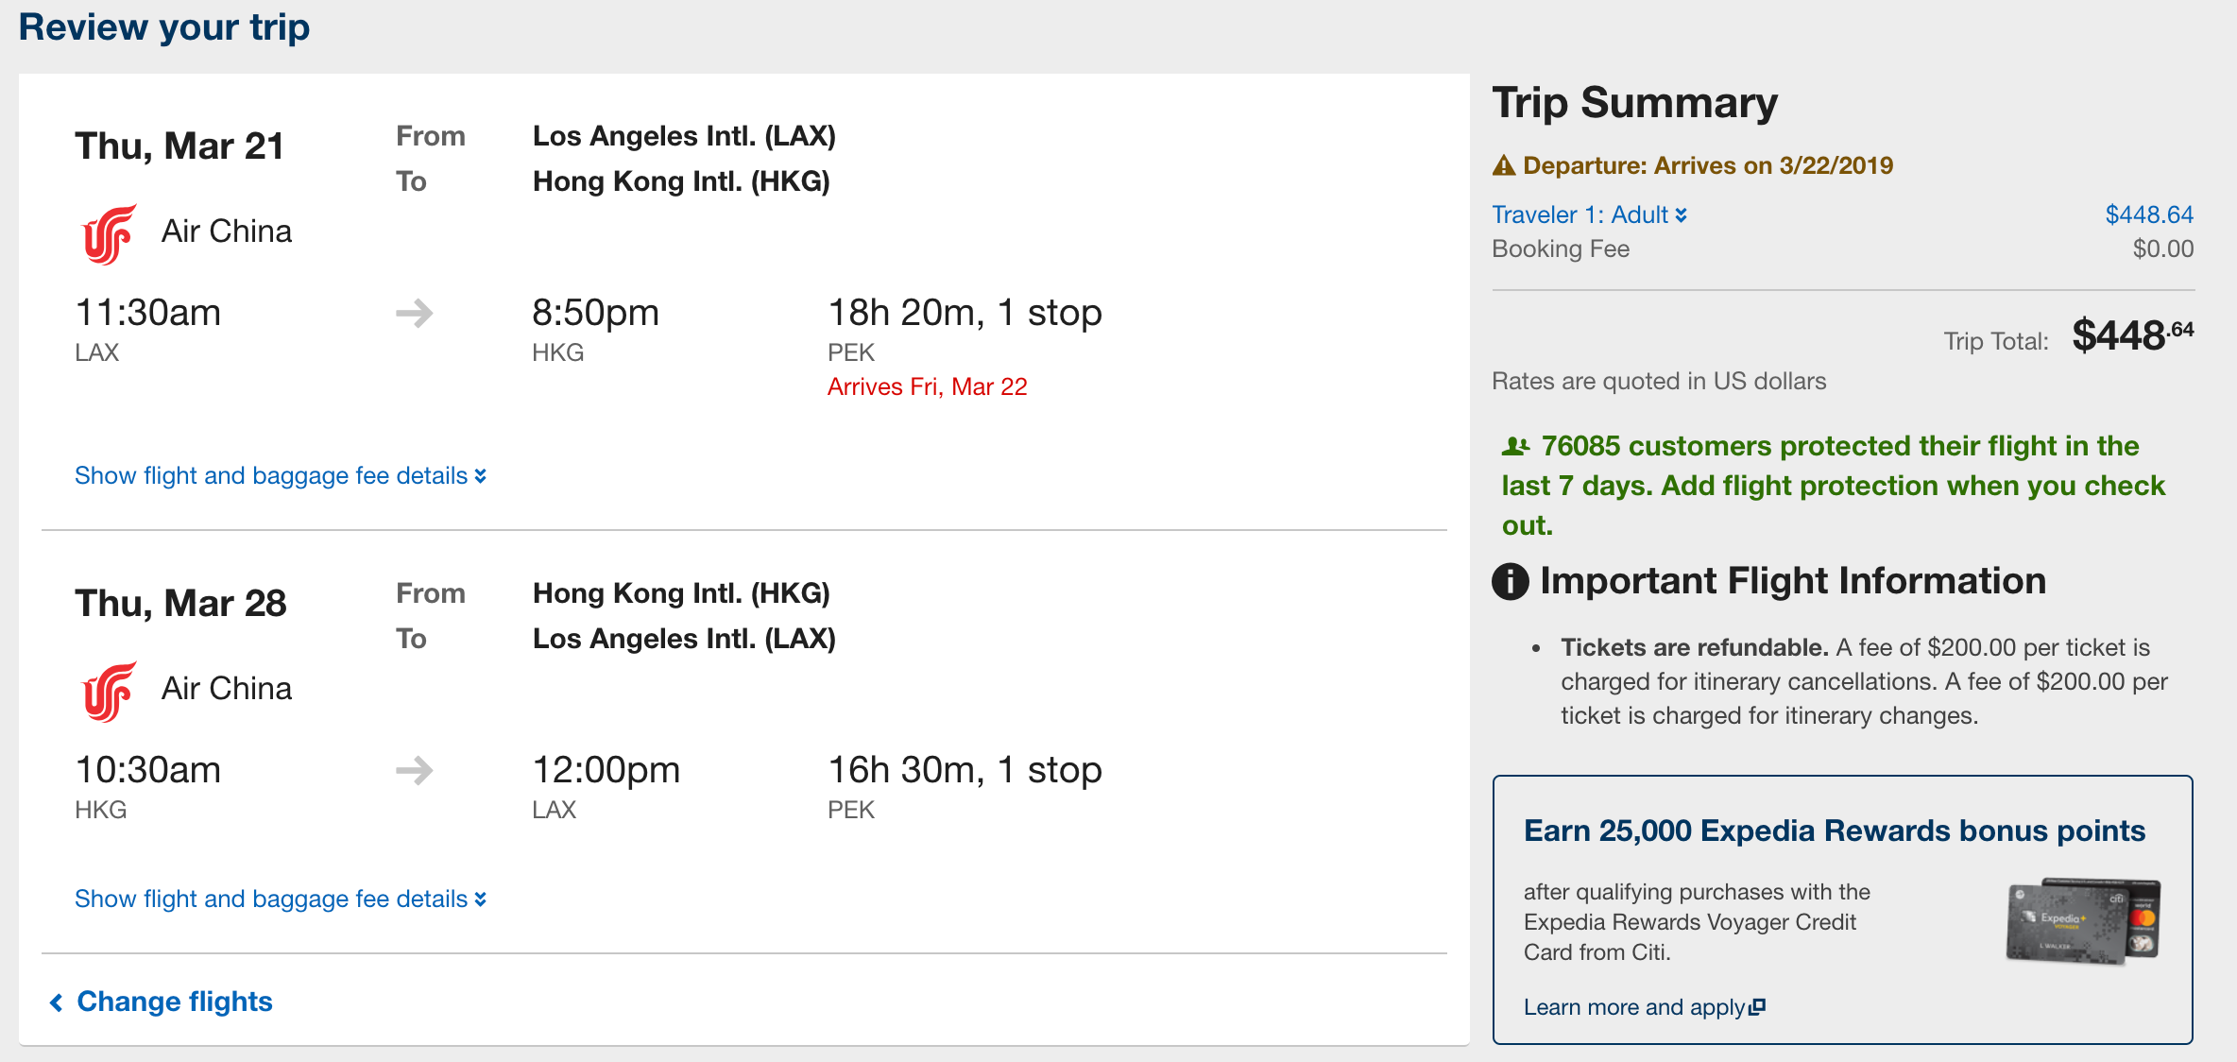The image size is (2237, 1062).
Task: Click the Trip Total $448.64 amount
Action: click(x=2131, y=335)
